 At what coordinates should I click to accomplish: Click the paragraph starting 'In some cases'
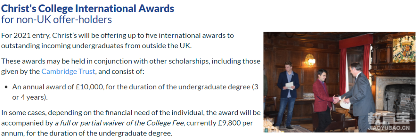point(131,123)
